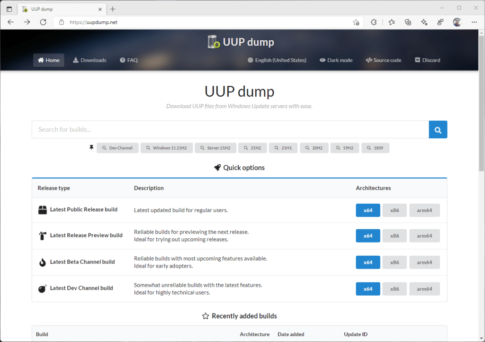485x342 pixels.
Task: Open the Source code link
Action: (383, 60)
